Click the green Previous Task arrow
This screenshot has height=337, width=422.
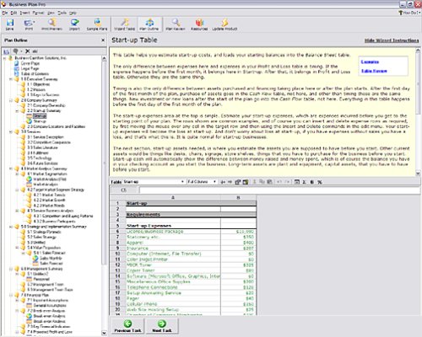point(127,324)
